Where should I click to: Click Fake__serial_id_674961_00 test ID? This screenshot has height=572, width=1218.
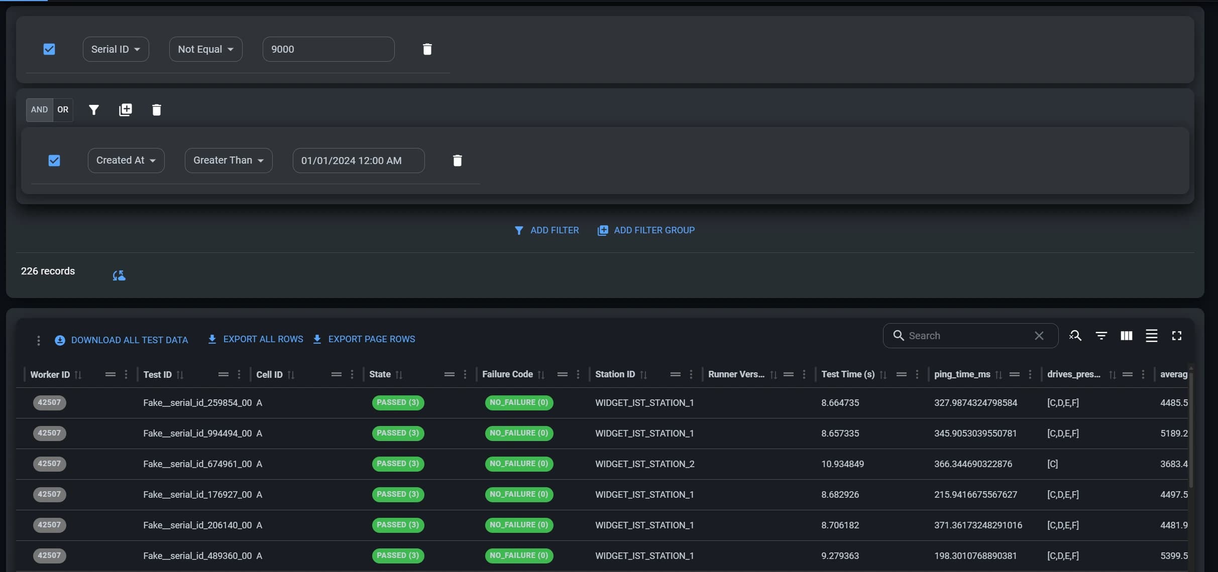[197, 464]
